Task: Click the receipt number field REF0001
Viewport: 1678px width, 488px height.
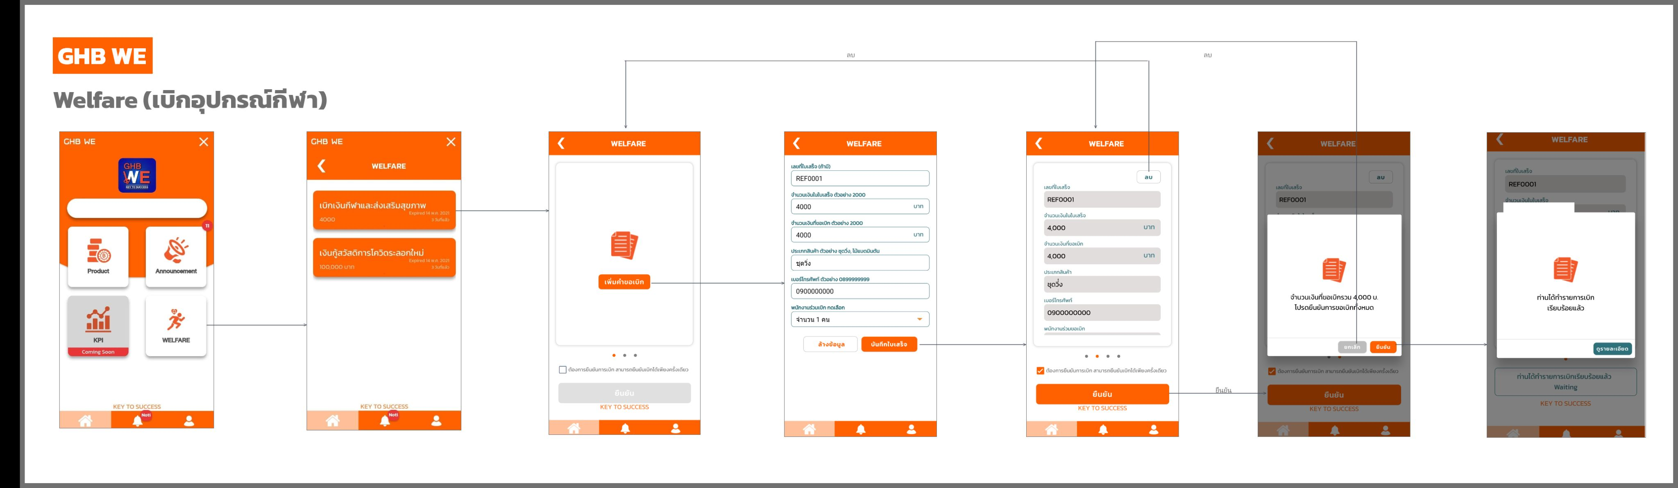Action: [x=860, y=178]
